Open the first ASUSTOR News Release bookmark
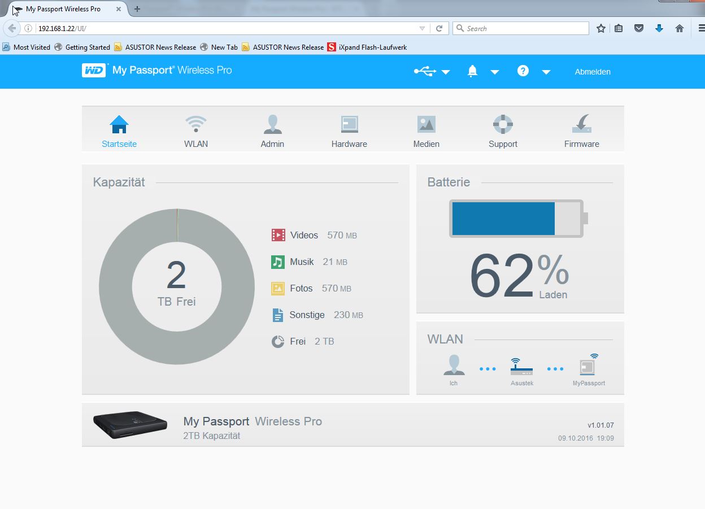This screenshot has height=509, width=705. pyautogui.click(x=155, y=47)
